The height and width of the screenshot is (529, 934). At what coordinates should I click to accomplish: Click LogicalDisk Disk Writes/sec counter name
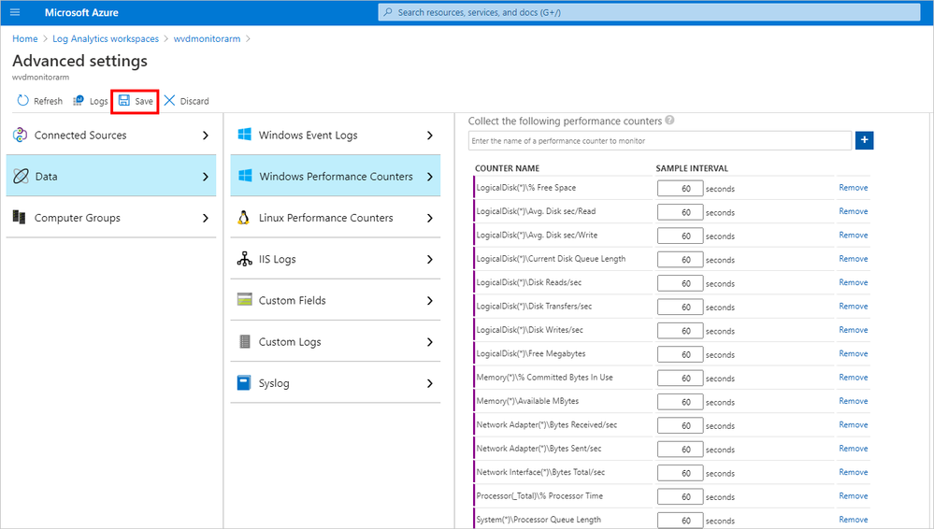point(529,330)
